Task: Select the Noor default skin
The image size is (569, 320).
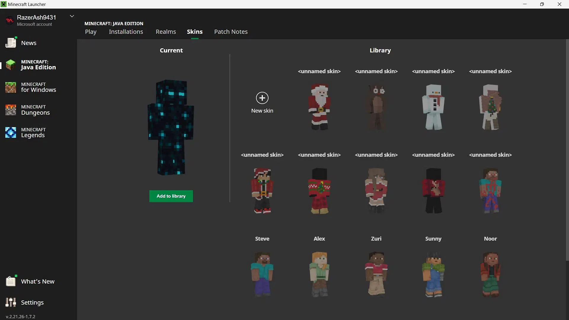Action: tap(490, 273)
